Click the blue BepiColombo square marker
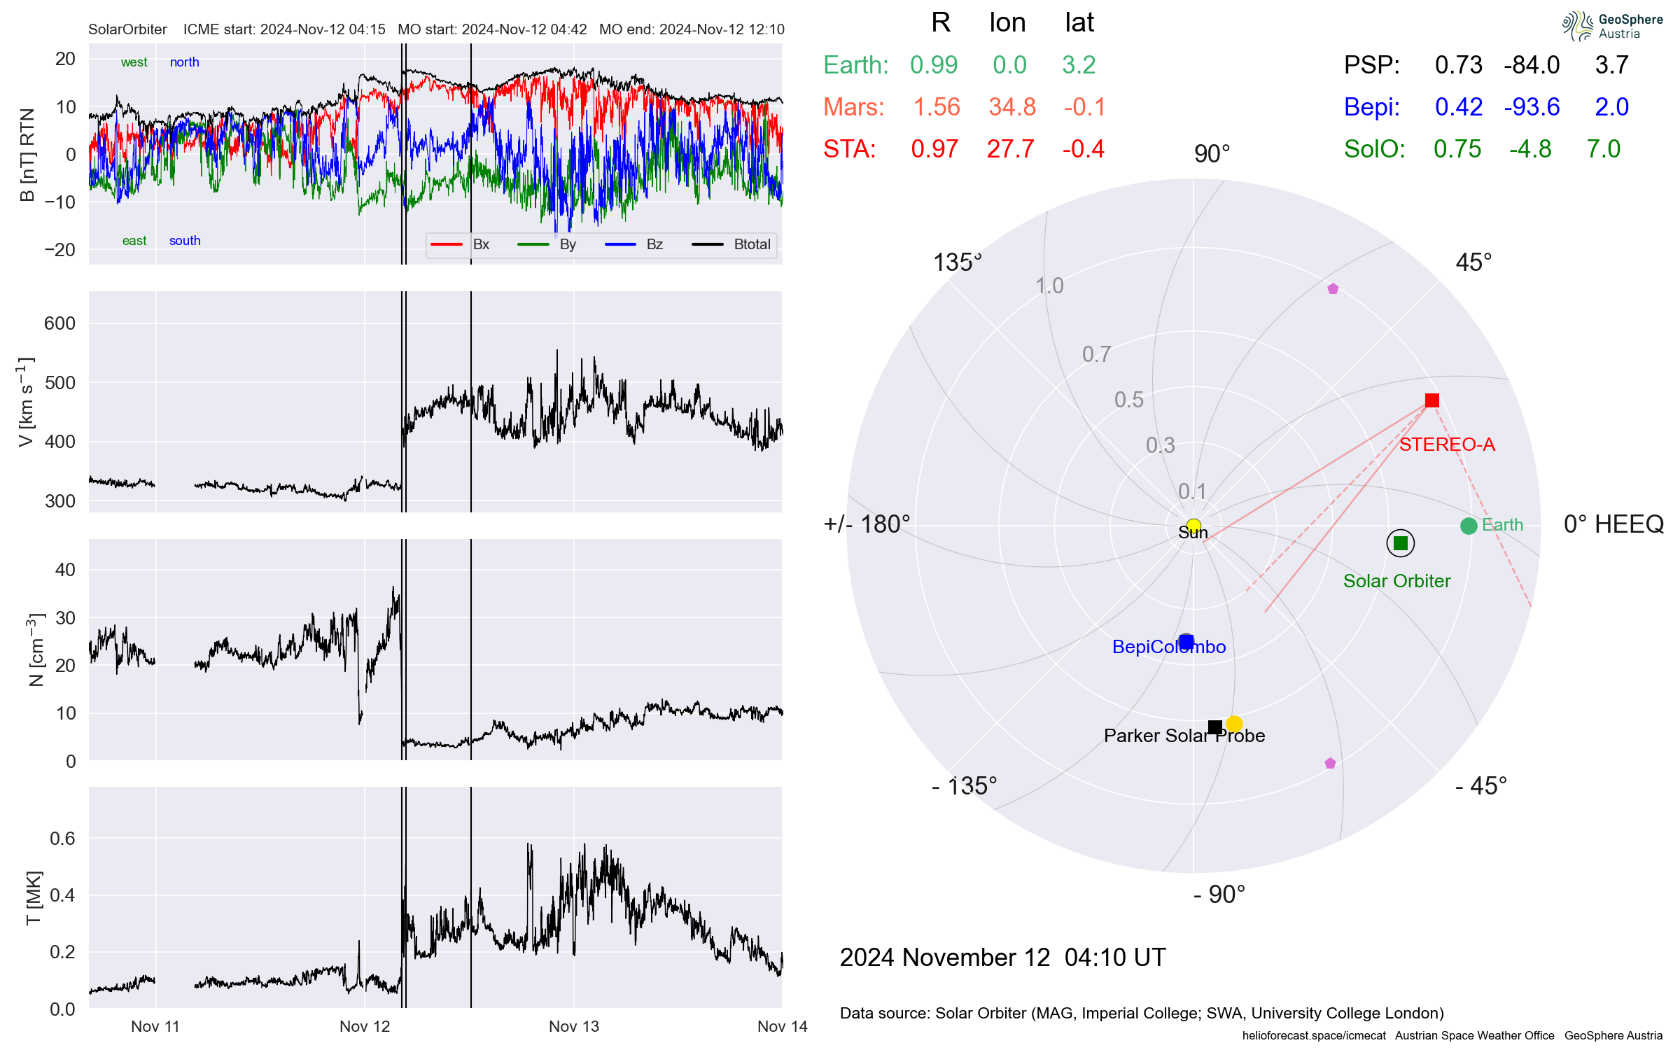Image resolution: width=1680 pixels, height=1050 pixels. click(1186, 641)
